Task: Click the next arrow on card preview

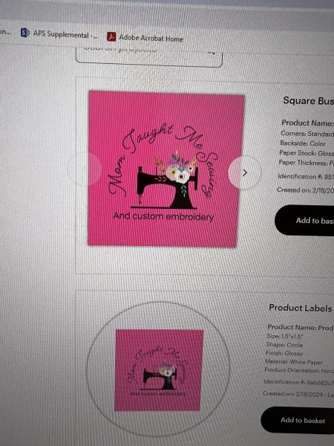Action: click(x=245, y=172)
